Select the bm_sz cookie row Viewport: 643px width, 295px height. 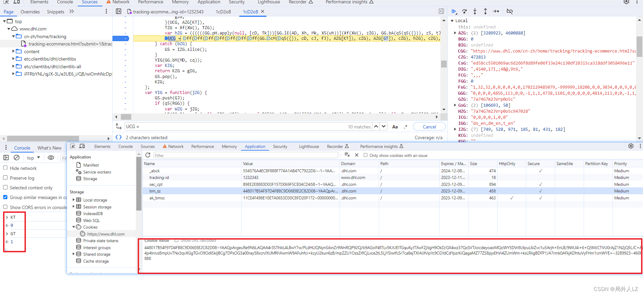click(392, 191)
